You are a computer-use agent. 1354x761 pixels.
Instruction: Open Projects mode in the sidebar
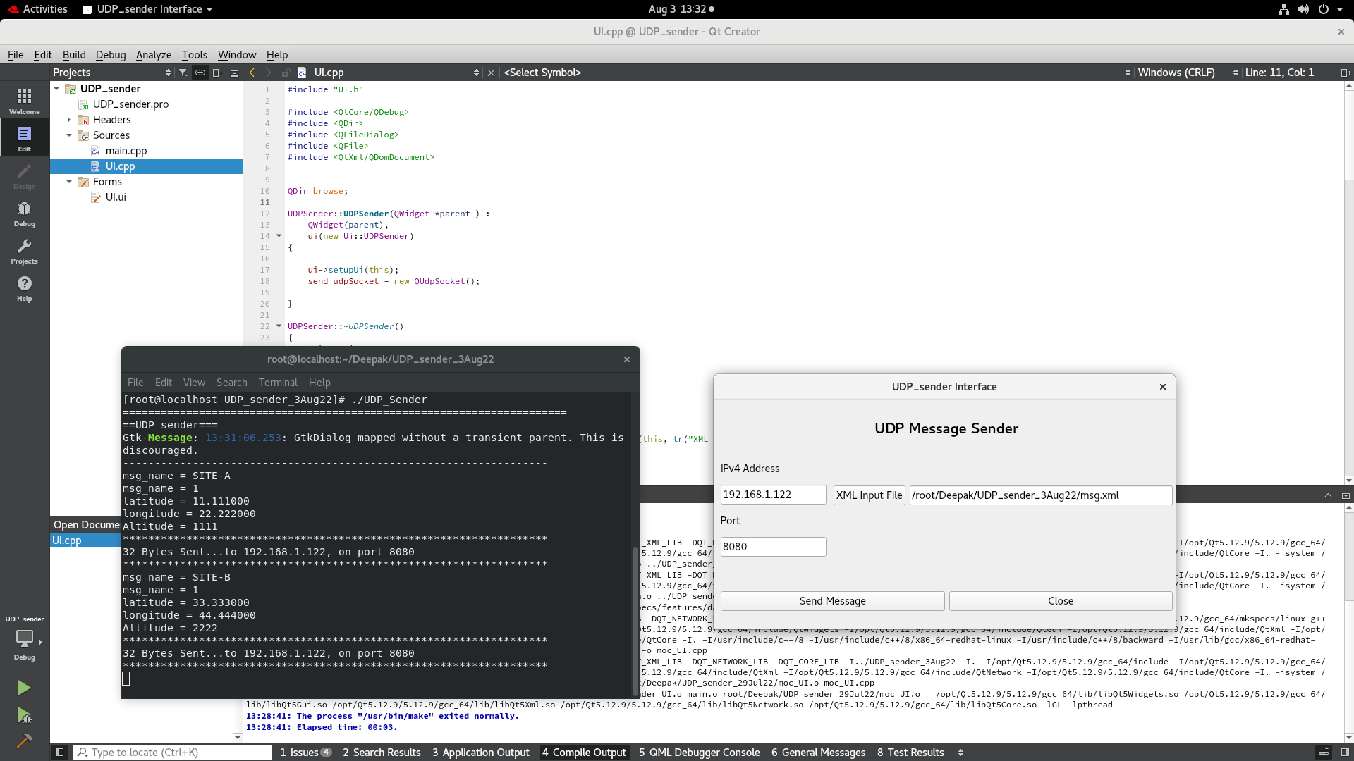[x=24, y=251]
